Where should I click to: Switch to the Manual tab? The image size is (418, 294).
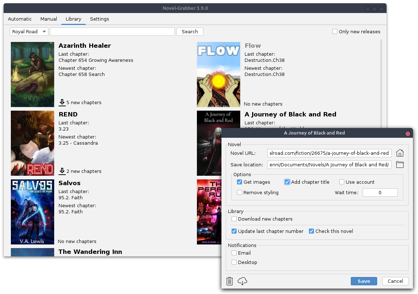coord(48,19)
